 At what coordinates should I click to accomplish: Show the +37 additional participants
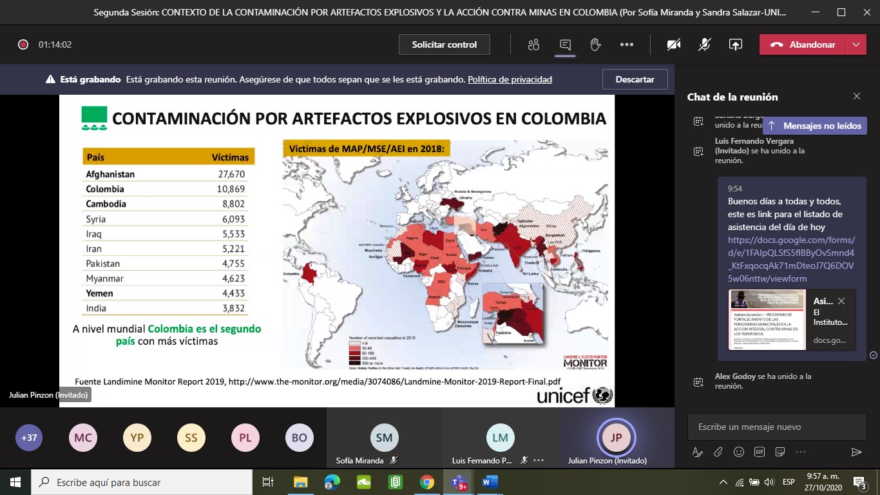(29, 438)
